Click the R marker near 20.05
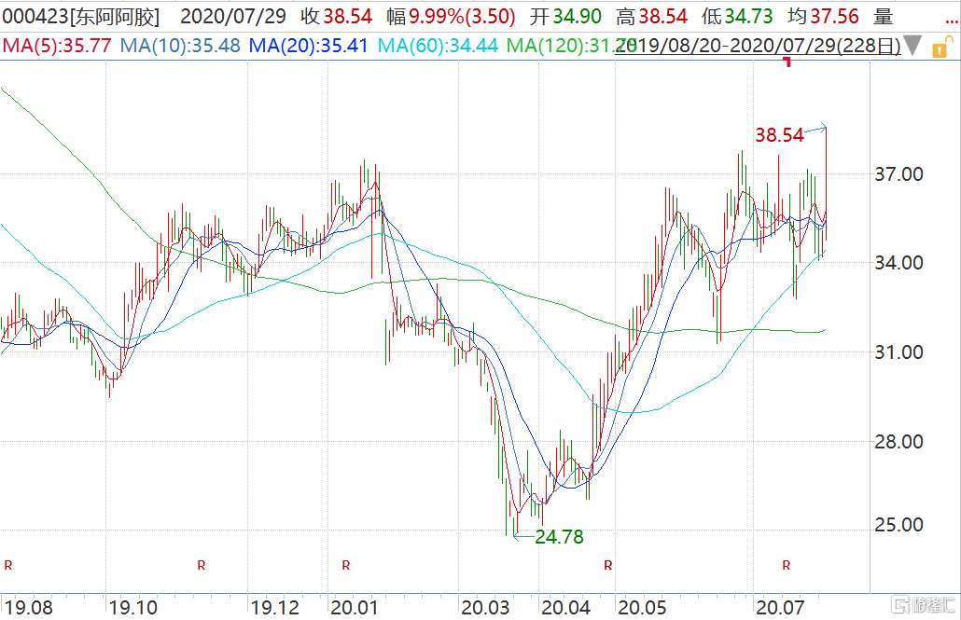This screenshot has width=961, height=620. coord(608,565)
